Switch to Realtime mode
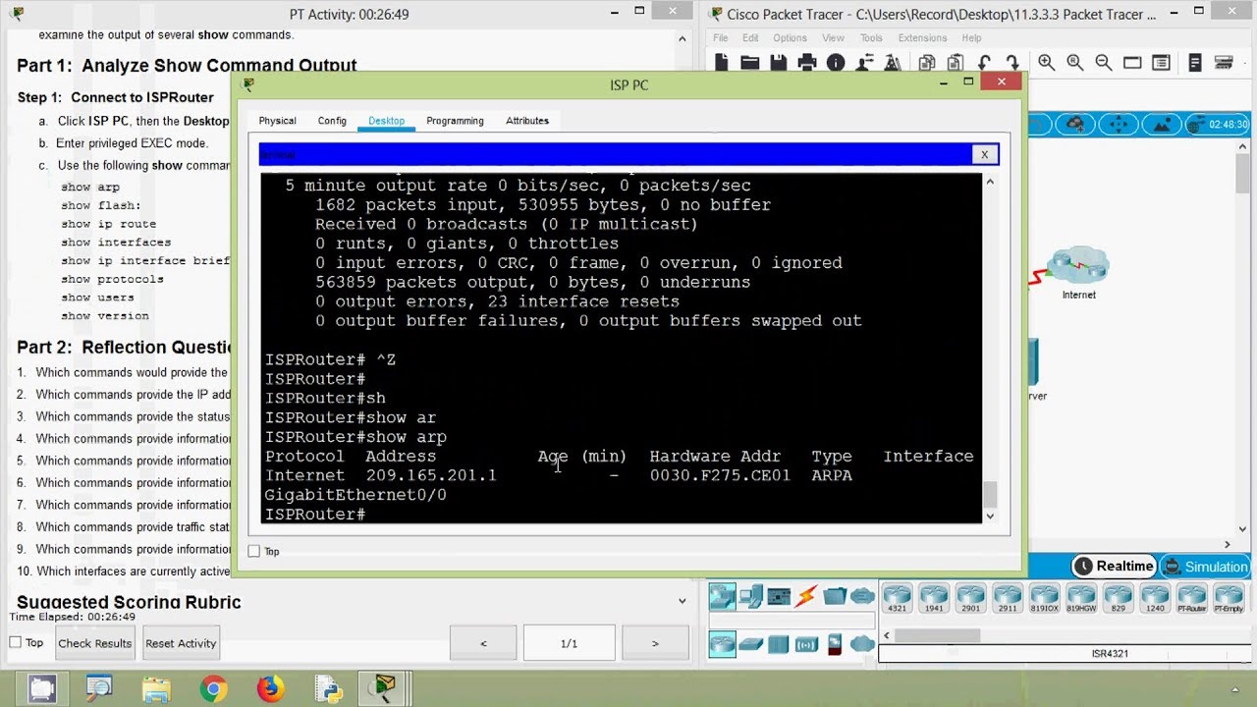 pos(1114,567)
